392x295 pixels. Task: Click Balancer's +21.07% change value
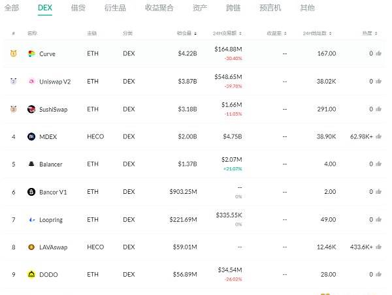[x=233, y=169]
